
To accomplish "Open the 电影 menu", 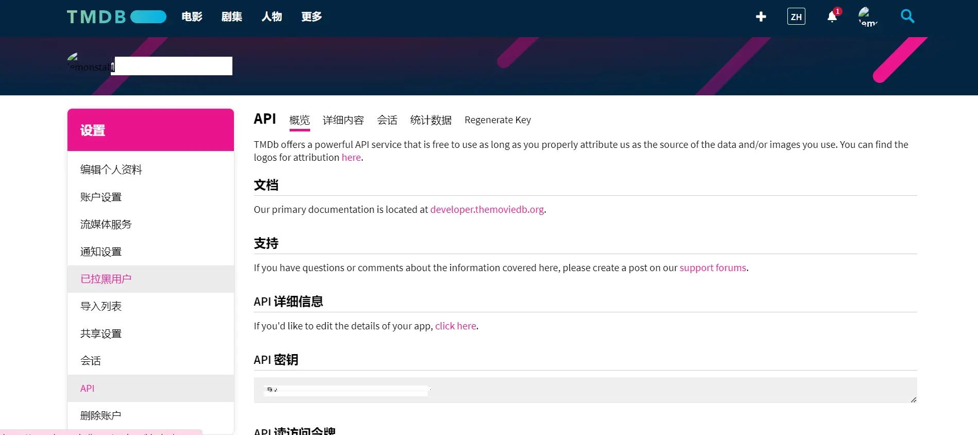I will point(192,16).
